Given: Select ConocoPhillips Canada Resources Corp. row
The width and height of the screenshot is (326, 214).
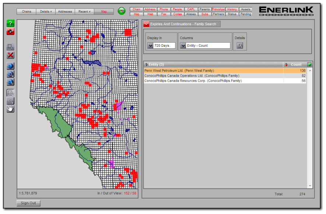Looking at the screenshot, I should coord(225,81).
